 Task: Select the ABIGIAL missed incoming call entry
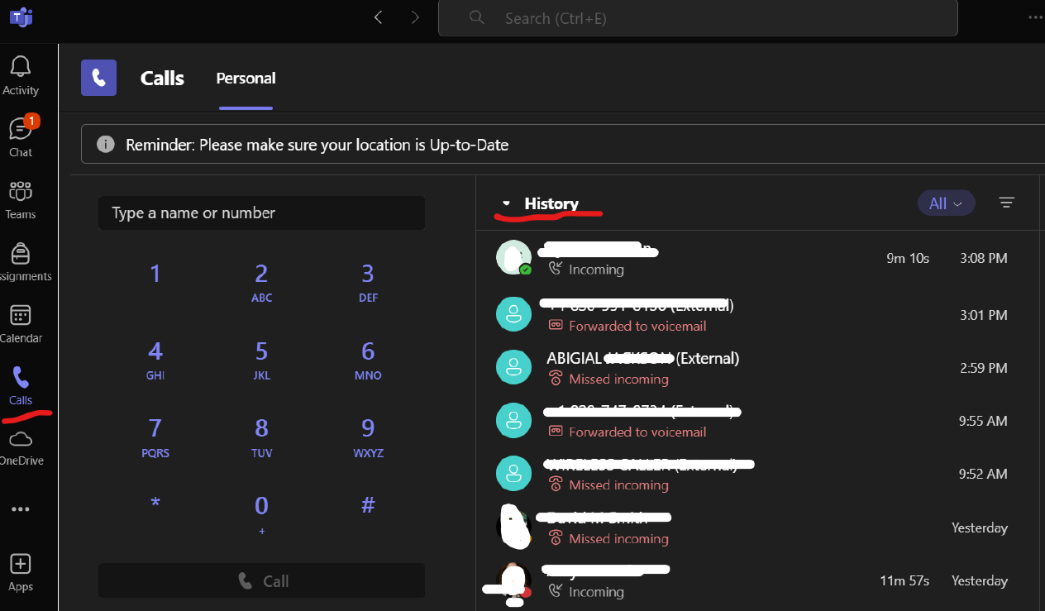pos(744,368)
